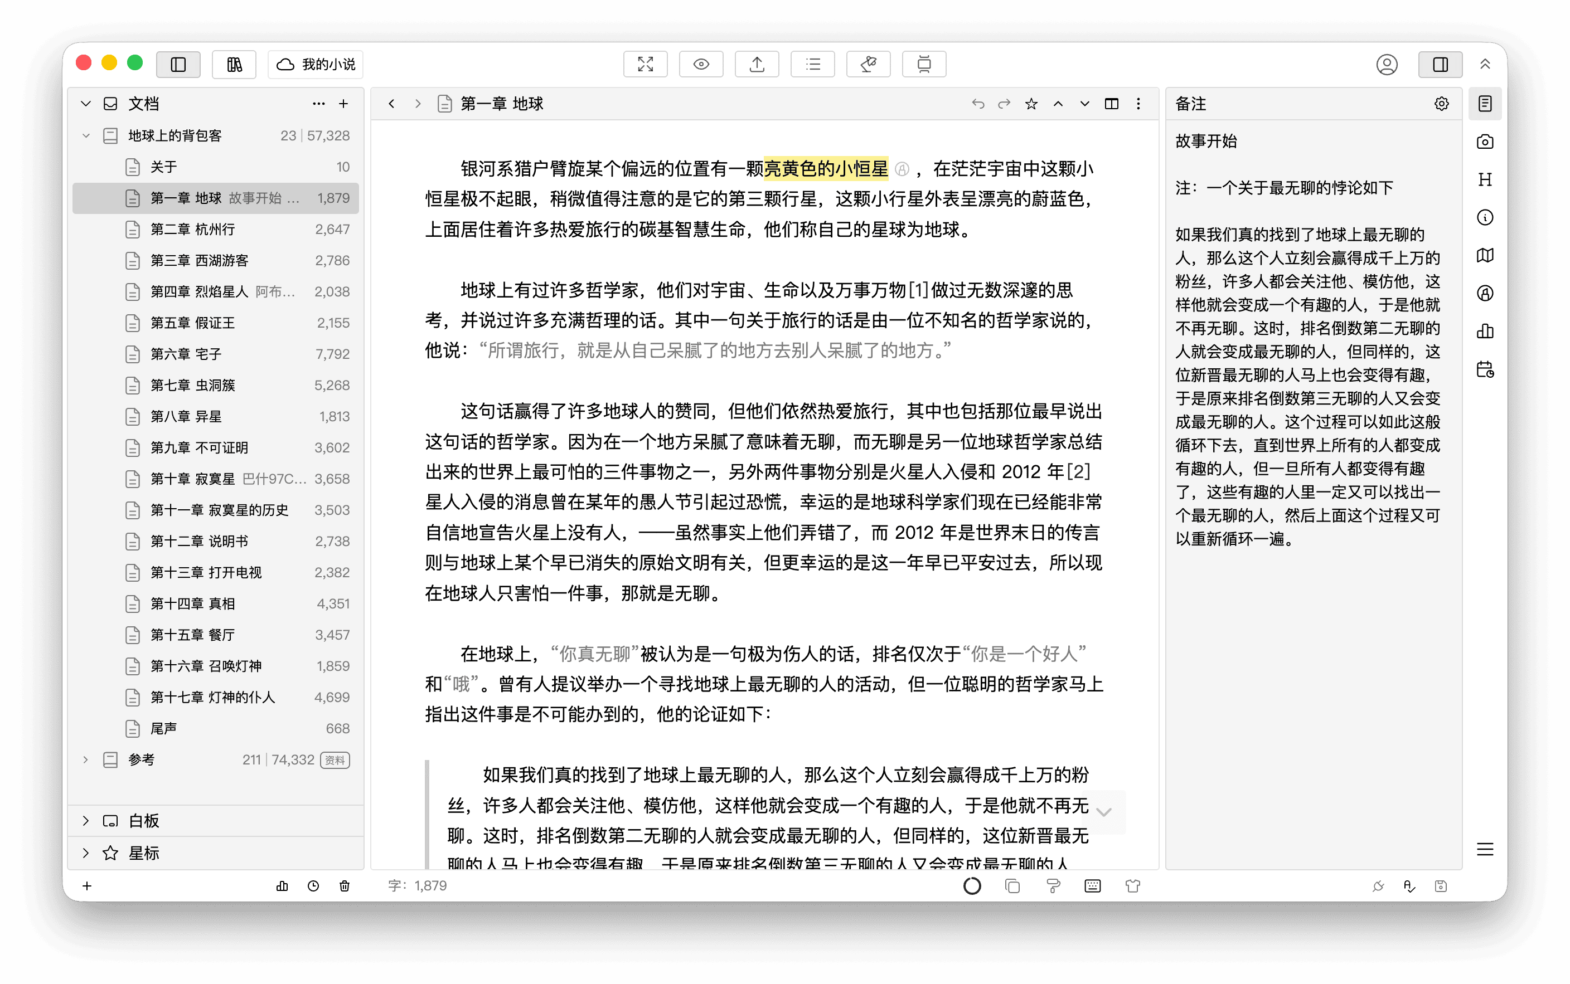Open notes panel settings gear
The image size is (1570, 984).
1441,104
